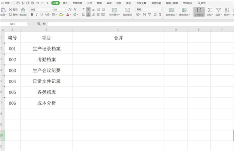Select cell containing 005

(x=12, y=92)
